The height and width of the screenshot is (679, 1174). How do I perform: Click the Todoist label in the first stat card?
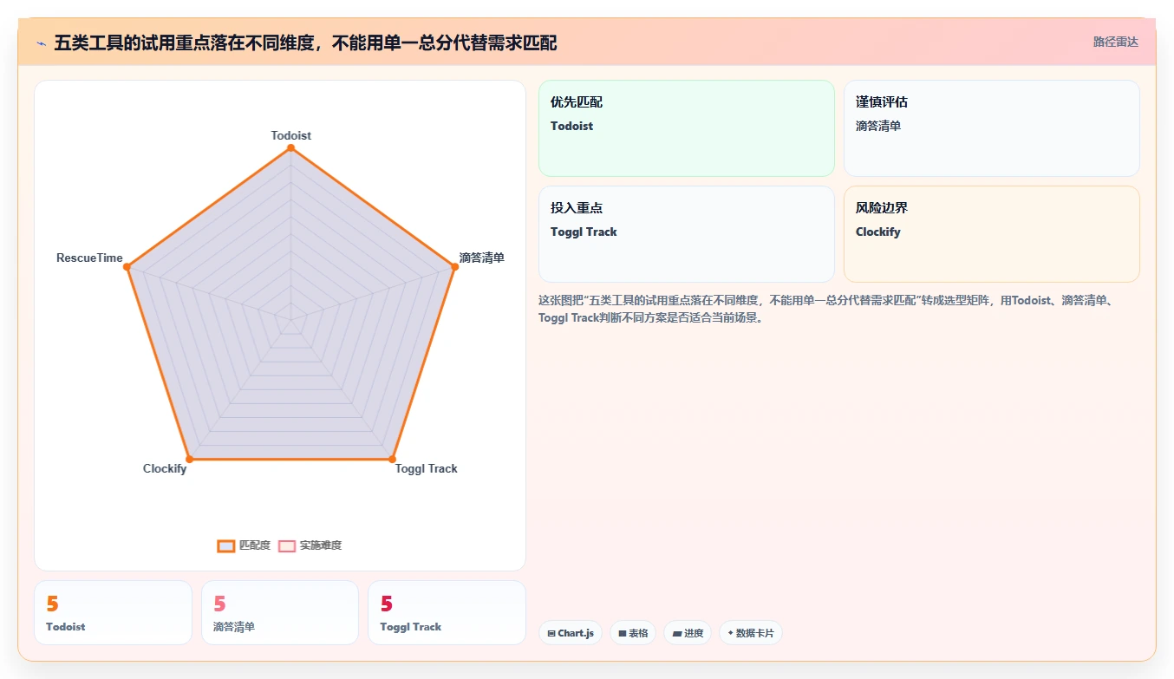(x=66, y=626)
